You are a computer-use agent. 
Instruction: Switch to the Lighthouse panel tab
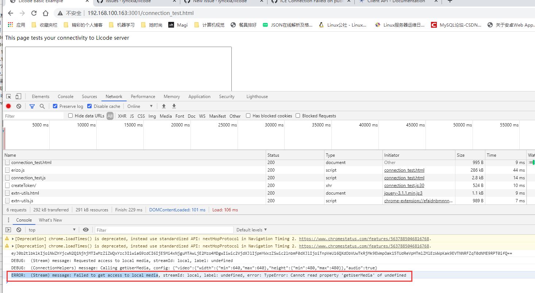pos(257,97)
